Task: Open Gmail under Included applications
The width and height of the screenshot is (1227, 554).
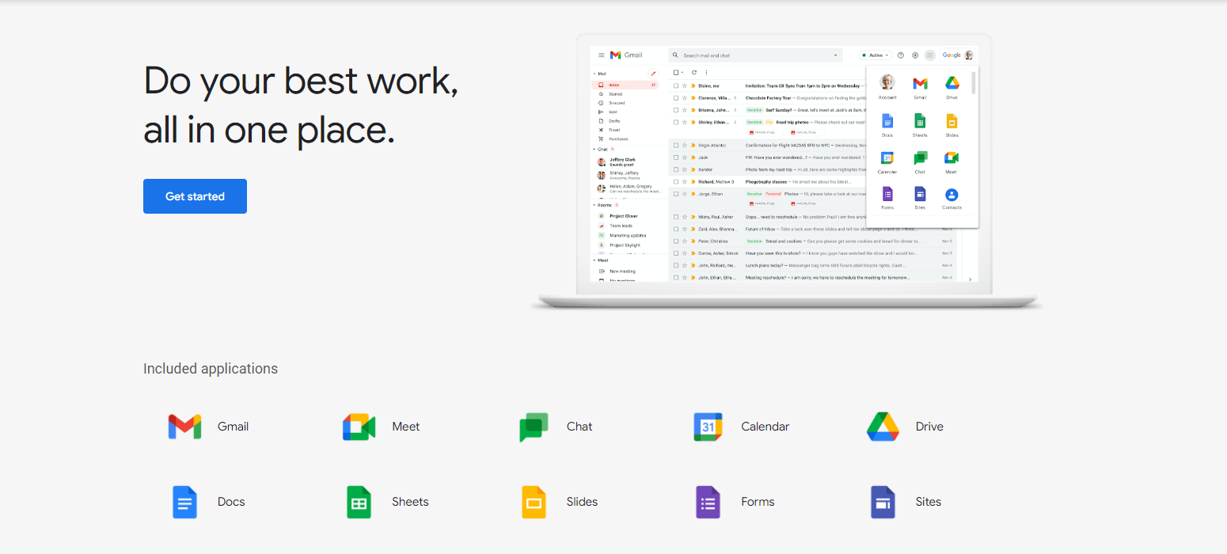Action: [209, 427]
